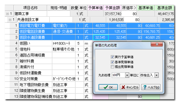This screenshot has height=104, width=179.
Task: Close the 単価の丸め処理 dialog
Action: click(x=157, y=44)
